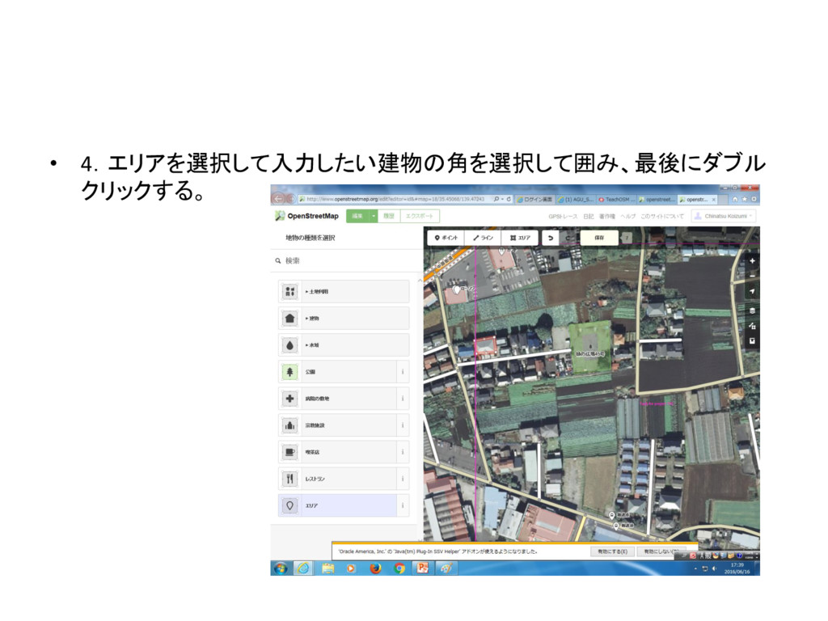Choose the レストラン (restaurant) preset

click(x=337, y=479)
